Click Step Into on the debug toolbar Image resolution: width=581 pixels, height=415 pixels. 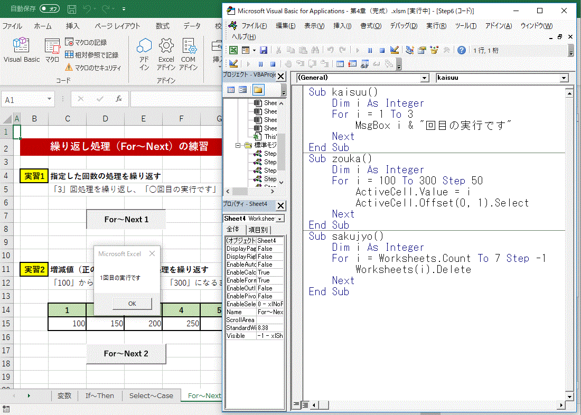point(301,64)
